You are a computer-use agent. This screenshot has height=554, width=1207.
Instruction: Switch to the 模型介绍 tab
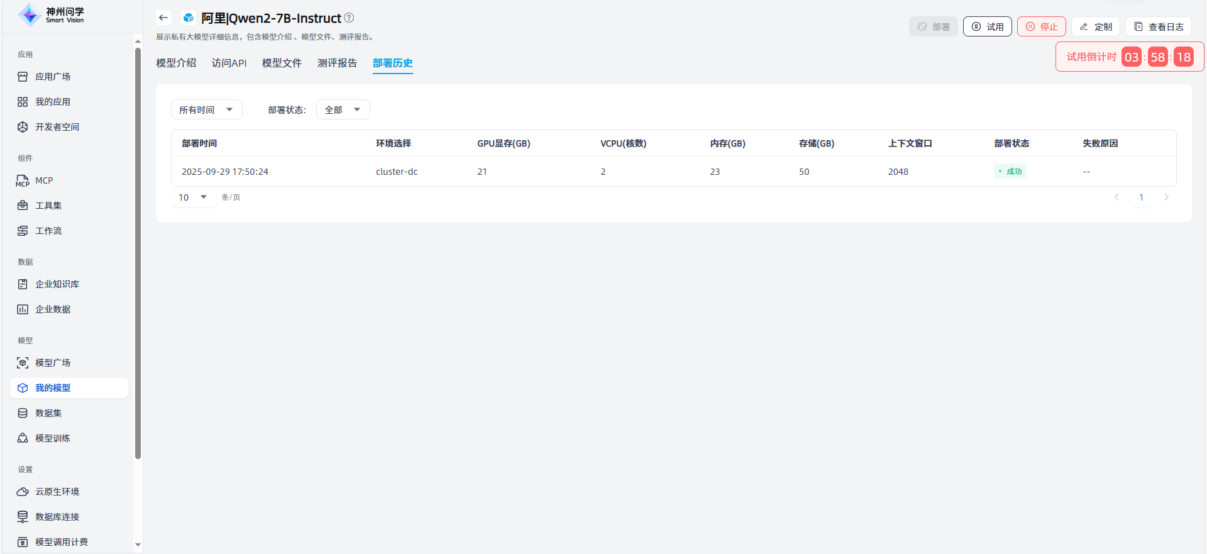click(x=176, y=63)
